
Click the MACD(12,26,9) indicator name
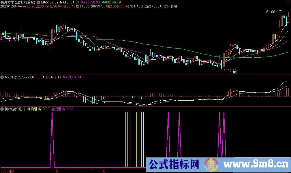click(x=17, y=77)
